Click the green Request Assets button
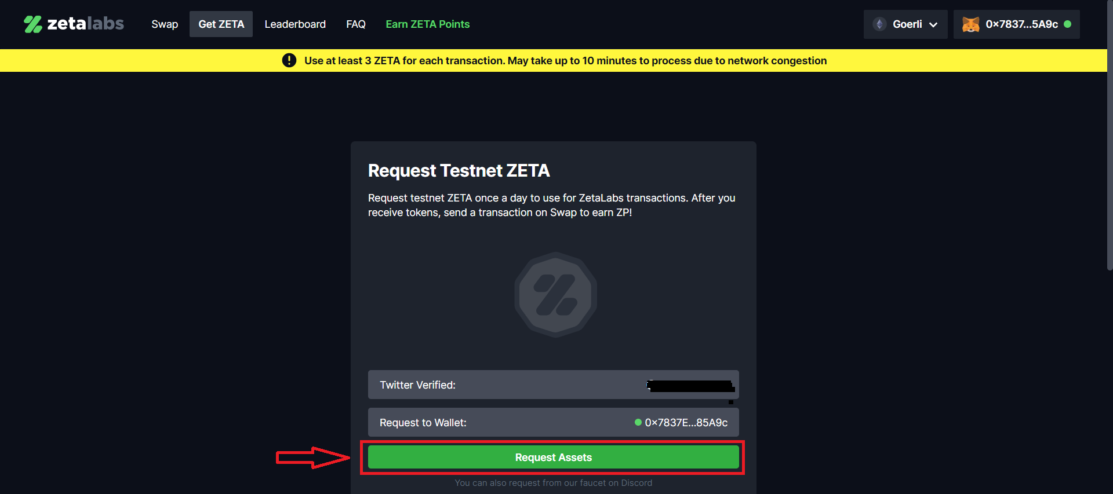This screenshot has height=494, width=1113. [x=554, y=457]
